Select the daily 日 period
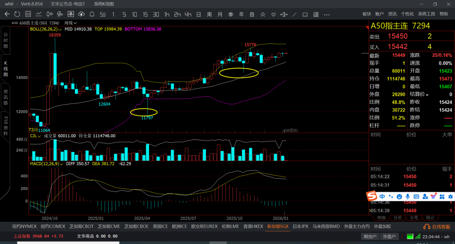 [198, 14]
